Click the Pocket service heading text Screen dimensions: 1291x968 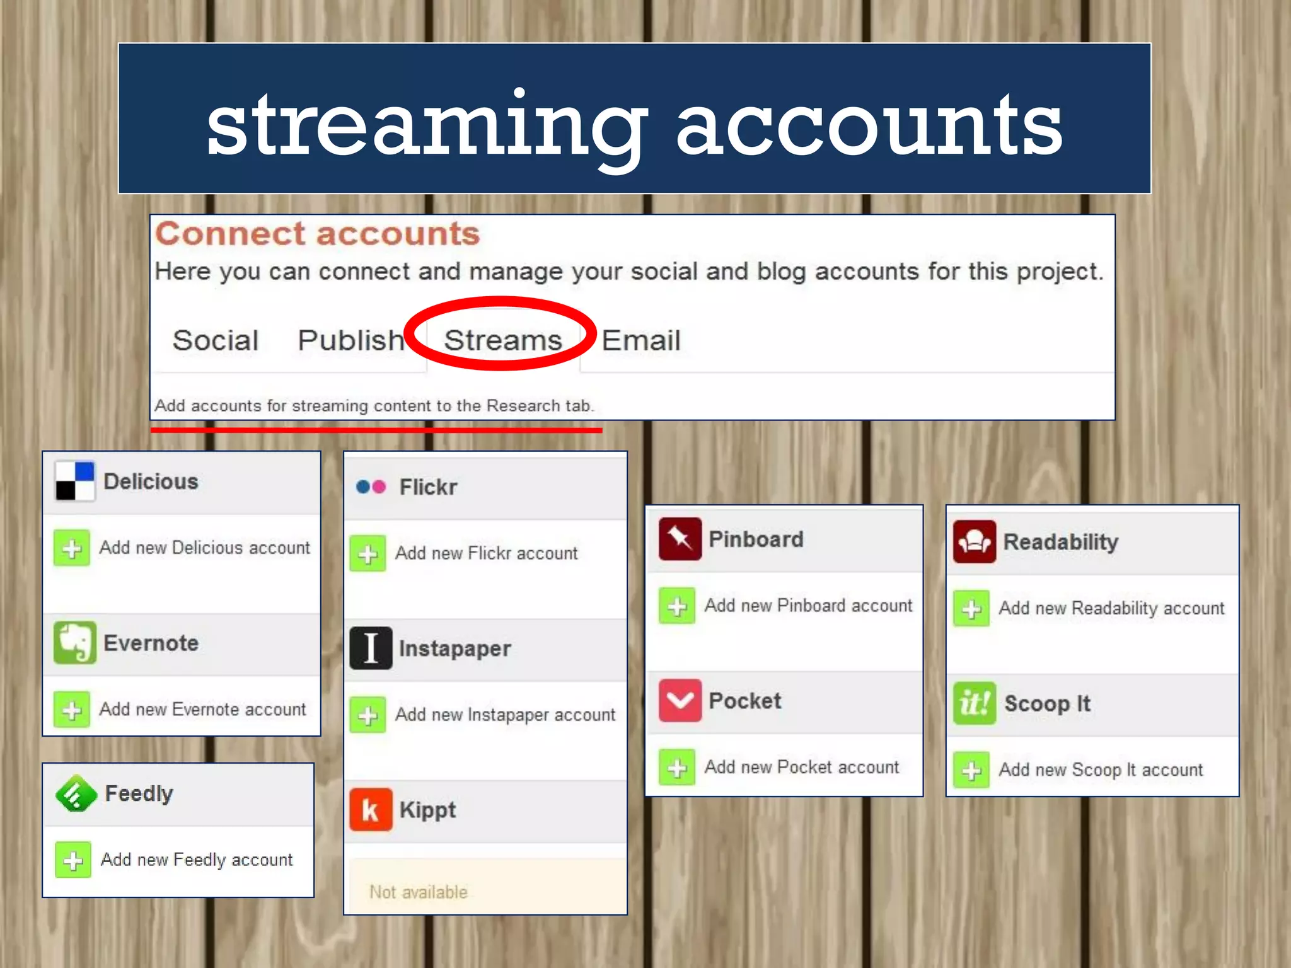[744, 701]
